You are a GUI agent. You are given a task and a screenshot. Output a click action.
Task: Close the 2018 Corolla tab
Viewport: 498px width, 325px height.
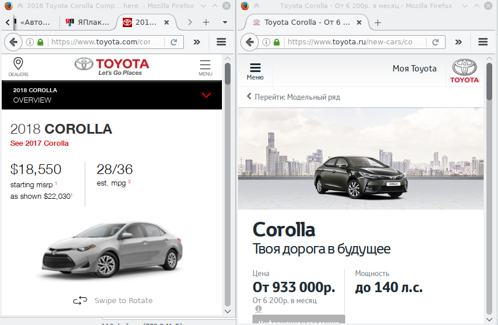(166, 22)
